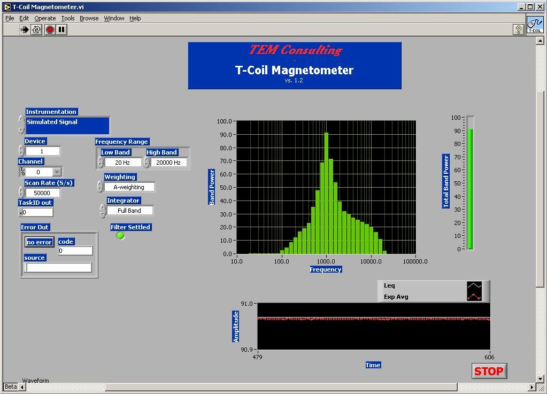Click the Pause execution toolbar button
547x394 pixels.
coord(61,29)
